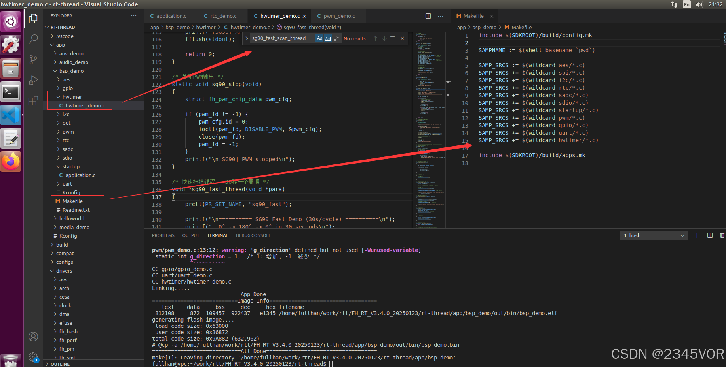Image resolution: width=726 pixels, height=367 pixels.
Task: Click sg90_fast_thread breadcrumb symbol
Action: 312,27
